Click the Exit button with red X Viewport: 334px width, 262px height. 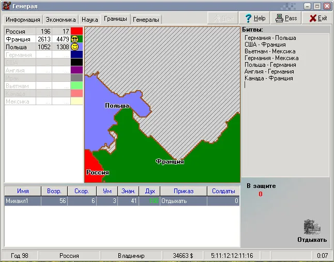click(317, 18)
